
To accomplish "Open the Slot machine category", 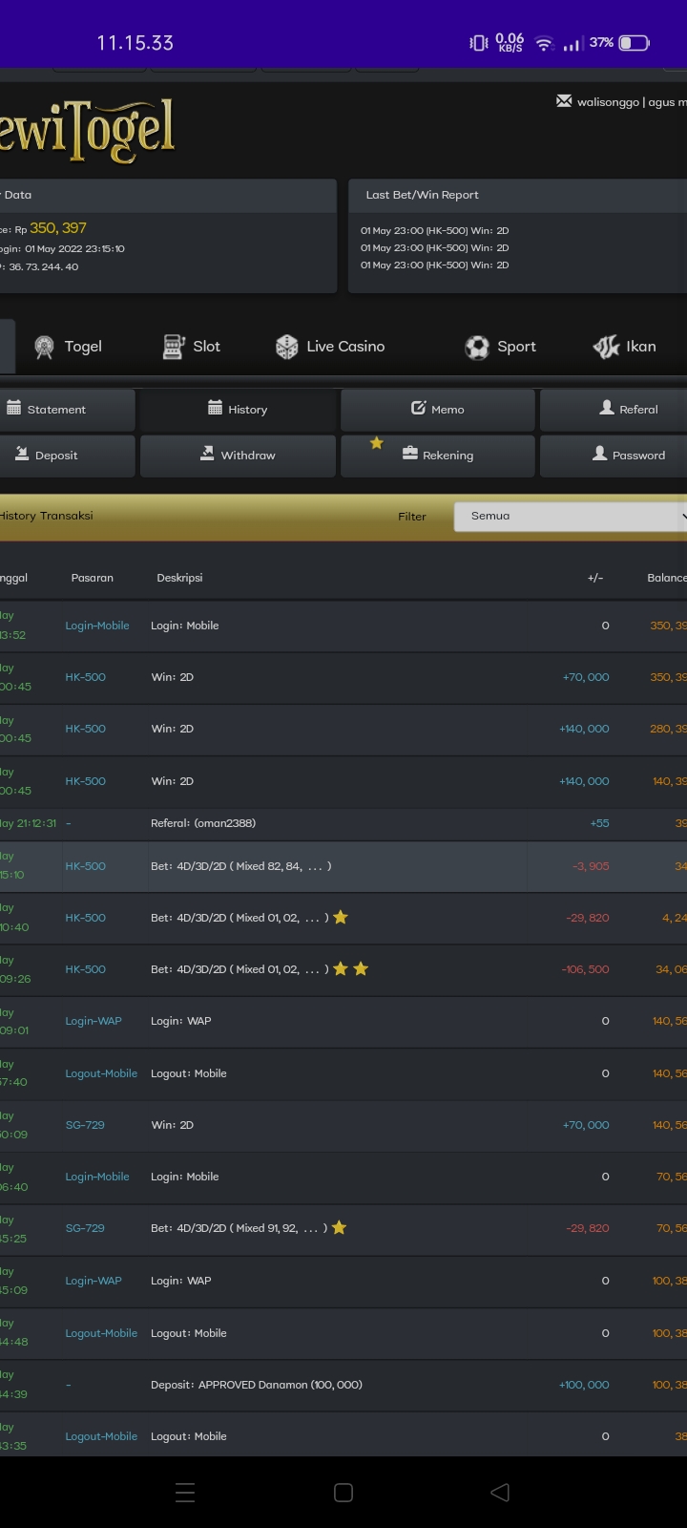I will pos(174,347).
